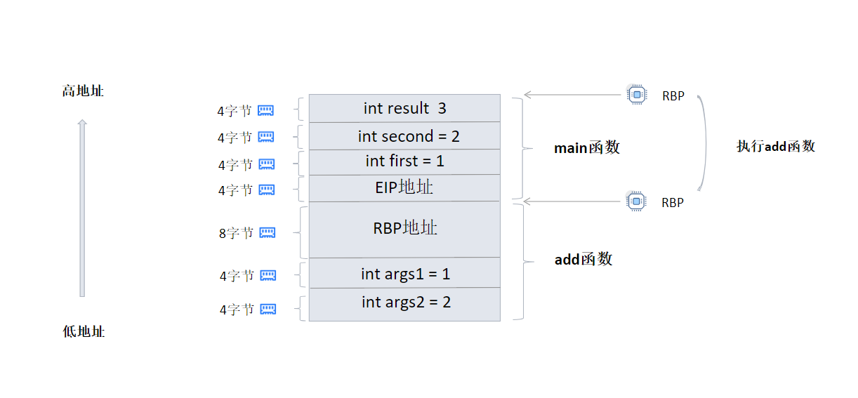
Task: Select the 'int args1 = 1' cell
Action: point(404,273)
